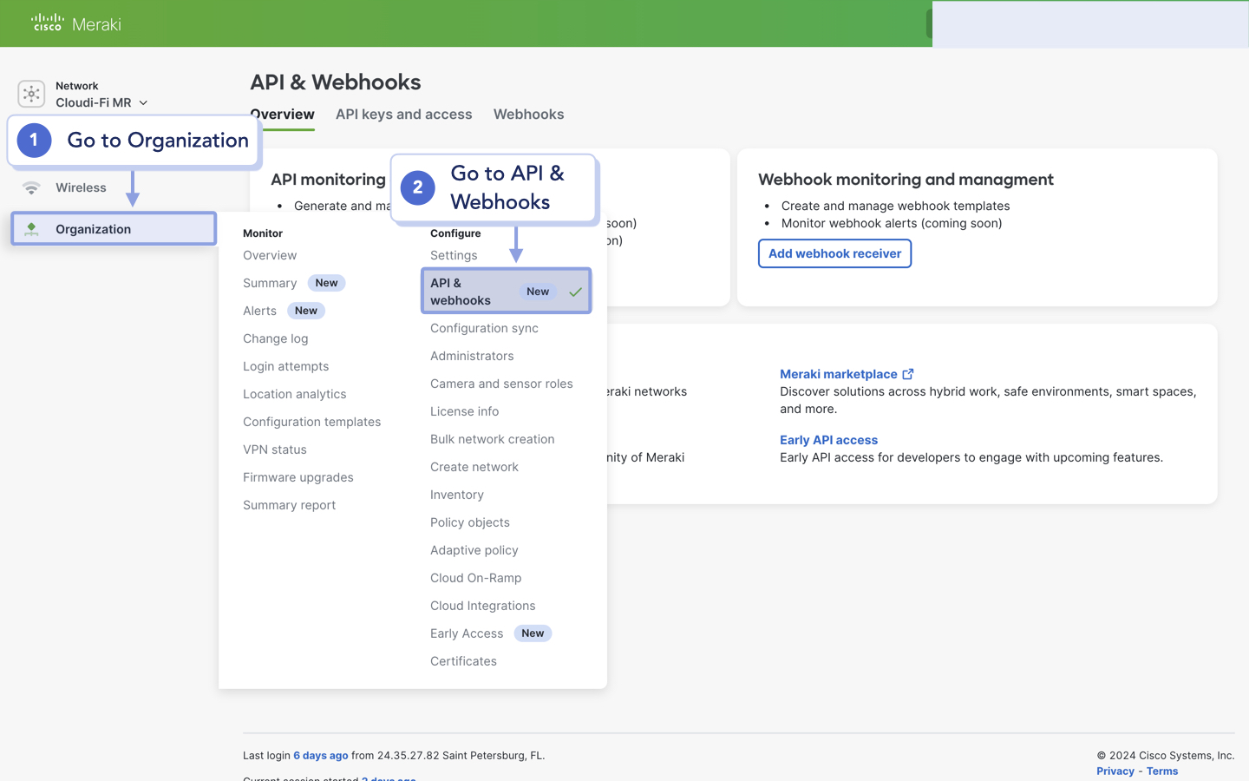Click the Cisco Meraki logo
The height and width of the screenshot is (781, 1249).
pyautogui.click(x=74, y=23)
